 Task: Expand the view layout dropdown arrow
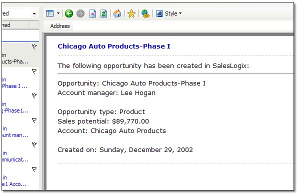tap(58, 13)
